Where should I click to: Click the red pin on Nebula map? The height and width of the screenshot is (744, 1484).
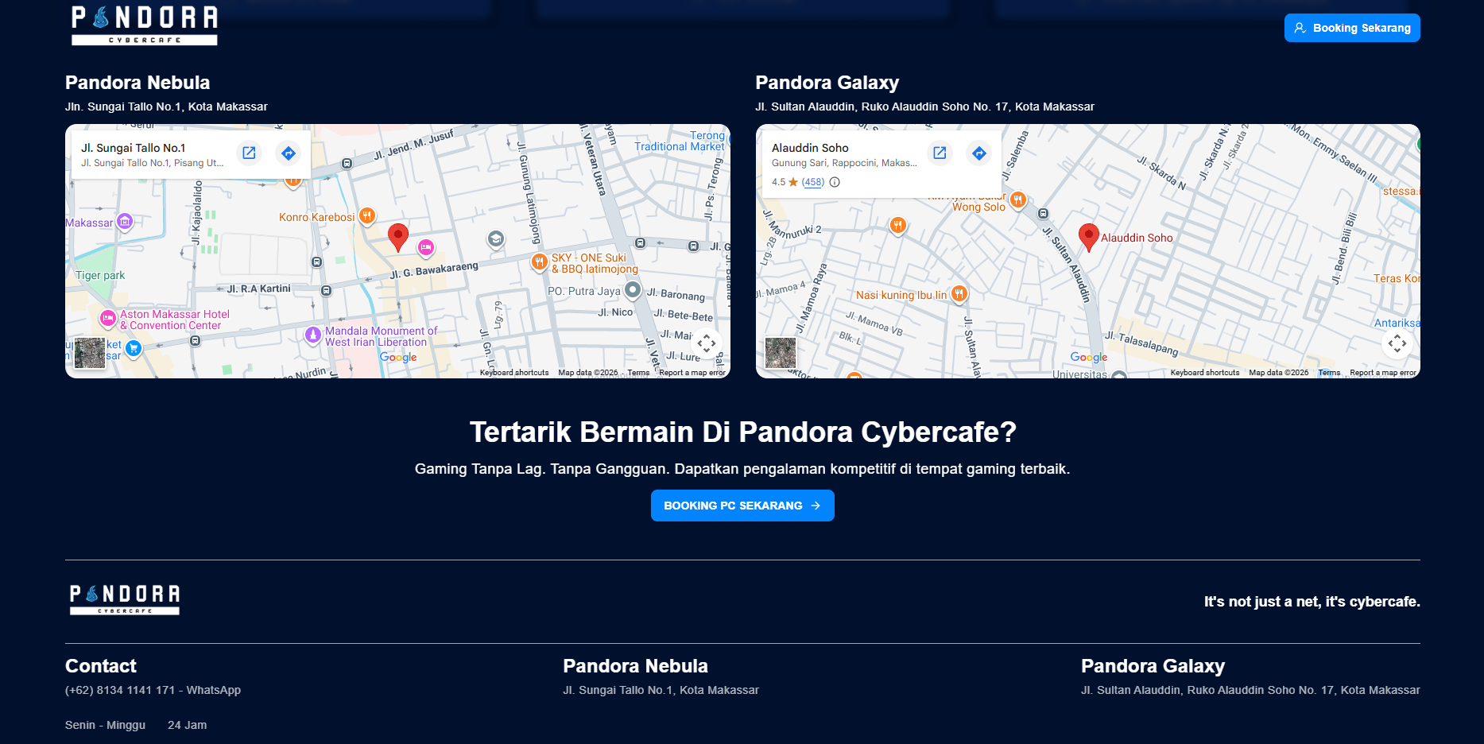pos(398,237)
